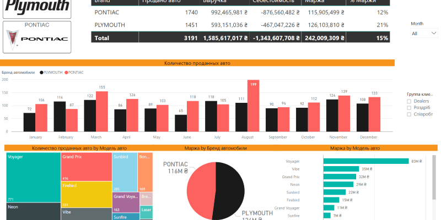Viewport: 441px width, 220px height.
Task: Select the Grand Prix treemap tile
Action: 87,167
